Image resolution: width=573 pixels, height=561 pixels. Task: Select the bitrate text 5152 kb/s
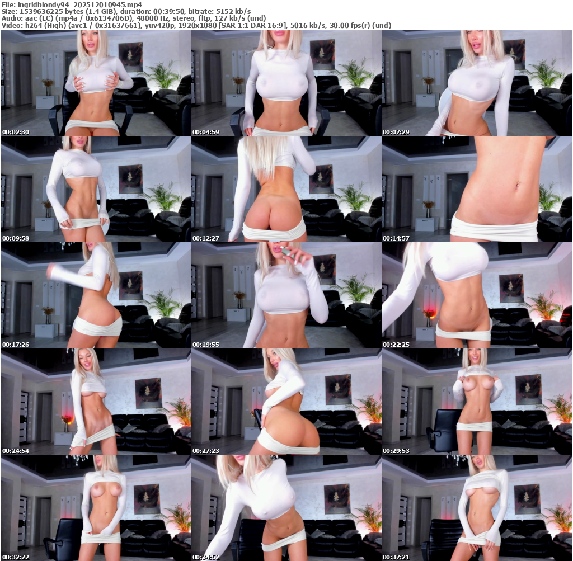[x=233, y=12]
